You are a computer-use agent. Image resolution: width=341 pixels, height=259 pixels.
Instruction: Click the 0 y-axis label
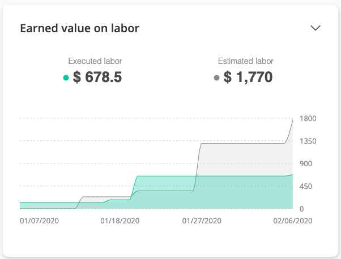302,209
